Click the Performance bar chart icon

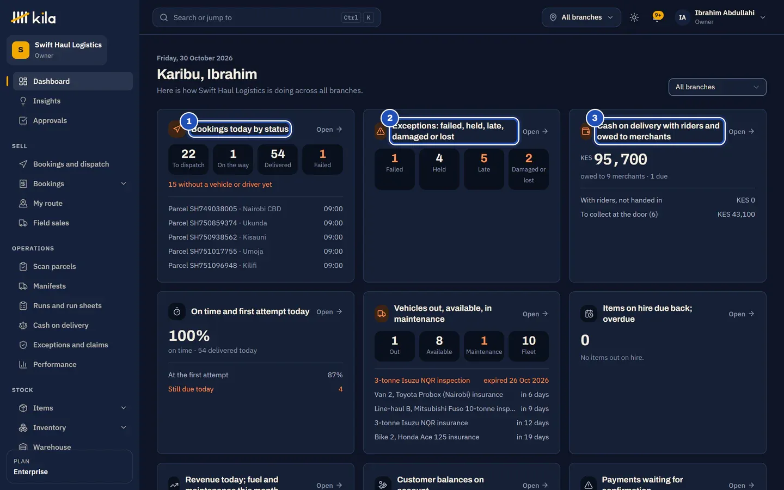coord(23,364)
